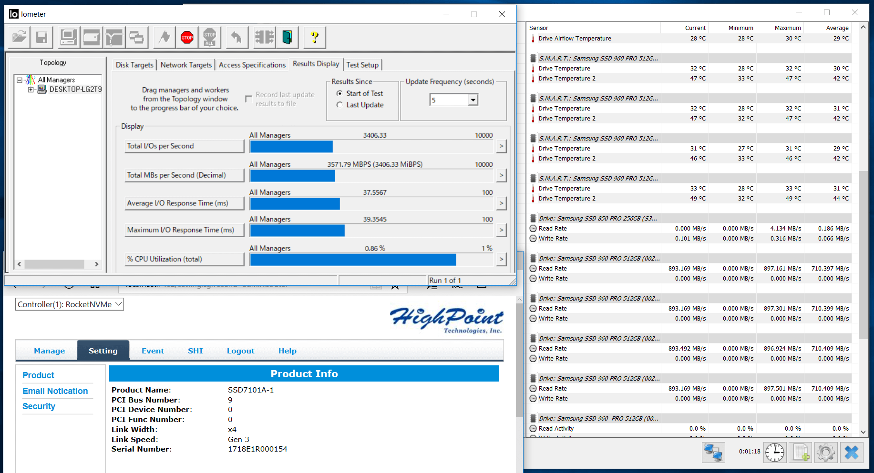Open the Email Notication link

55,391
